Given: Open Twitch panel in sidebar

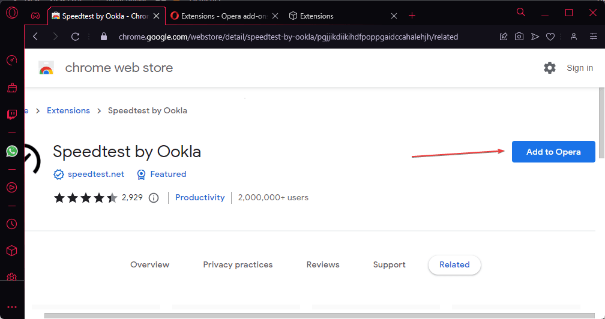Looking at the screenshot, I should point(12,115).
